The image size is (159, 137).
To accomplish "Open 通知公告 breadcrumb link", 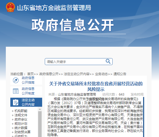I will pyautogui.click(x=120, y=74).
